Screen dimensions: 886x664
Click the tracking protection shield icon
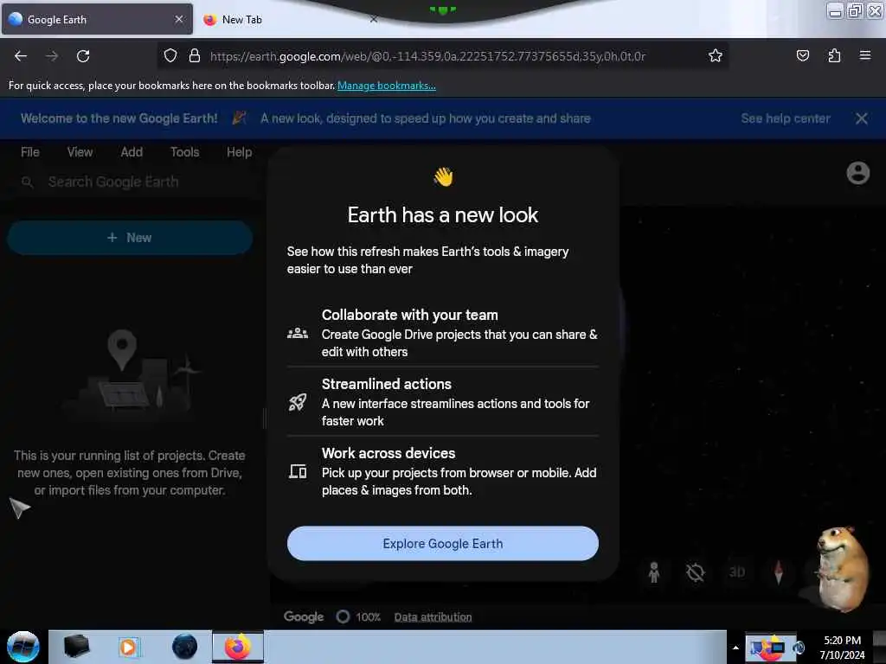pyautogui.click(x=170, y=55)
